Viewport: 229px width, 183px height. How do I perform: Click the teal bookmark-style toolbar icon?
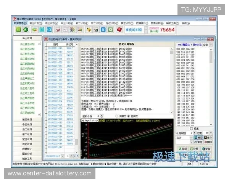(42, 30)
